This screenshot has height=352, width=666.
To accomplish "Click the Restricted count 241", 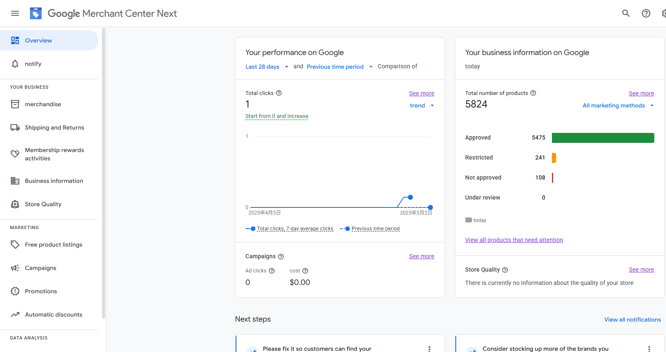I will coord(540,157).
